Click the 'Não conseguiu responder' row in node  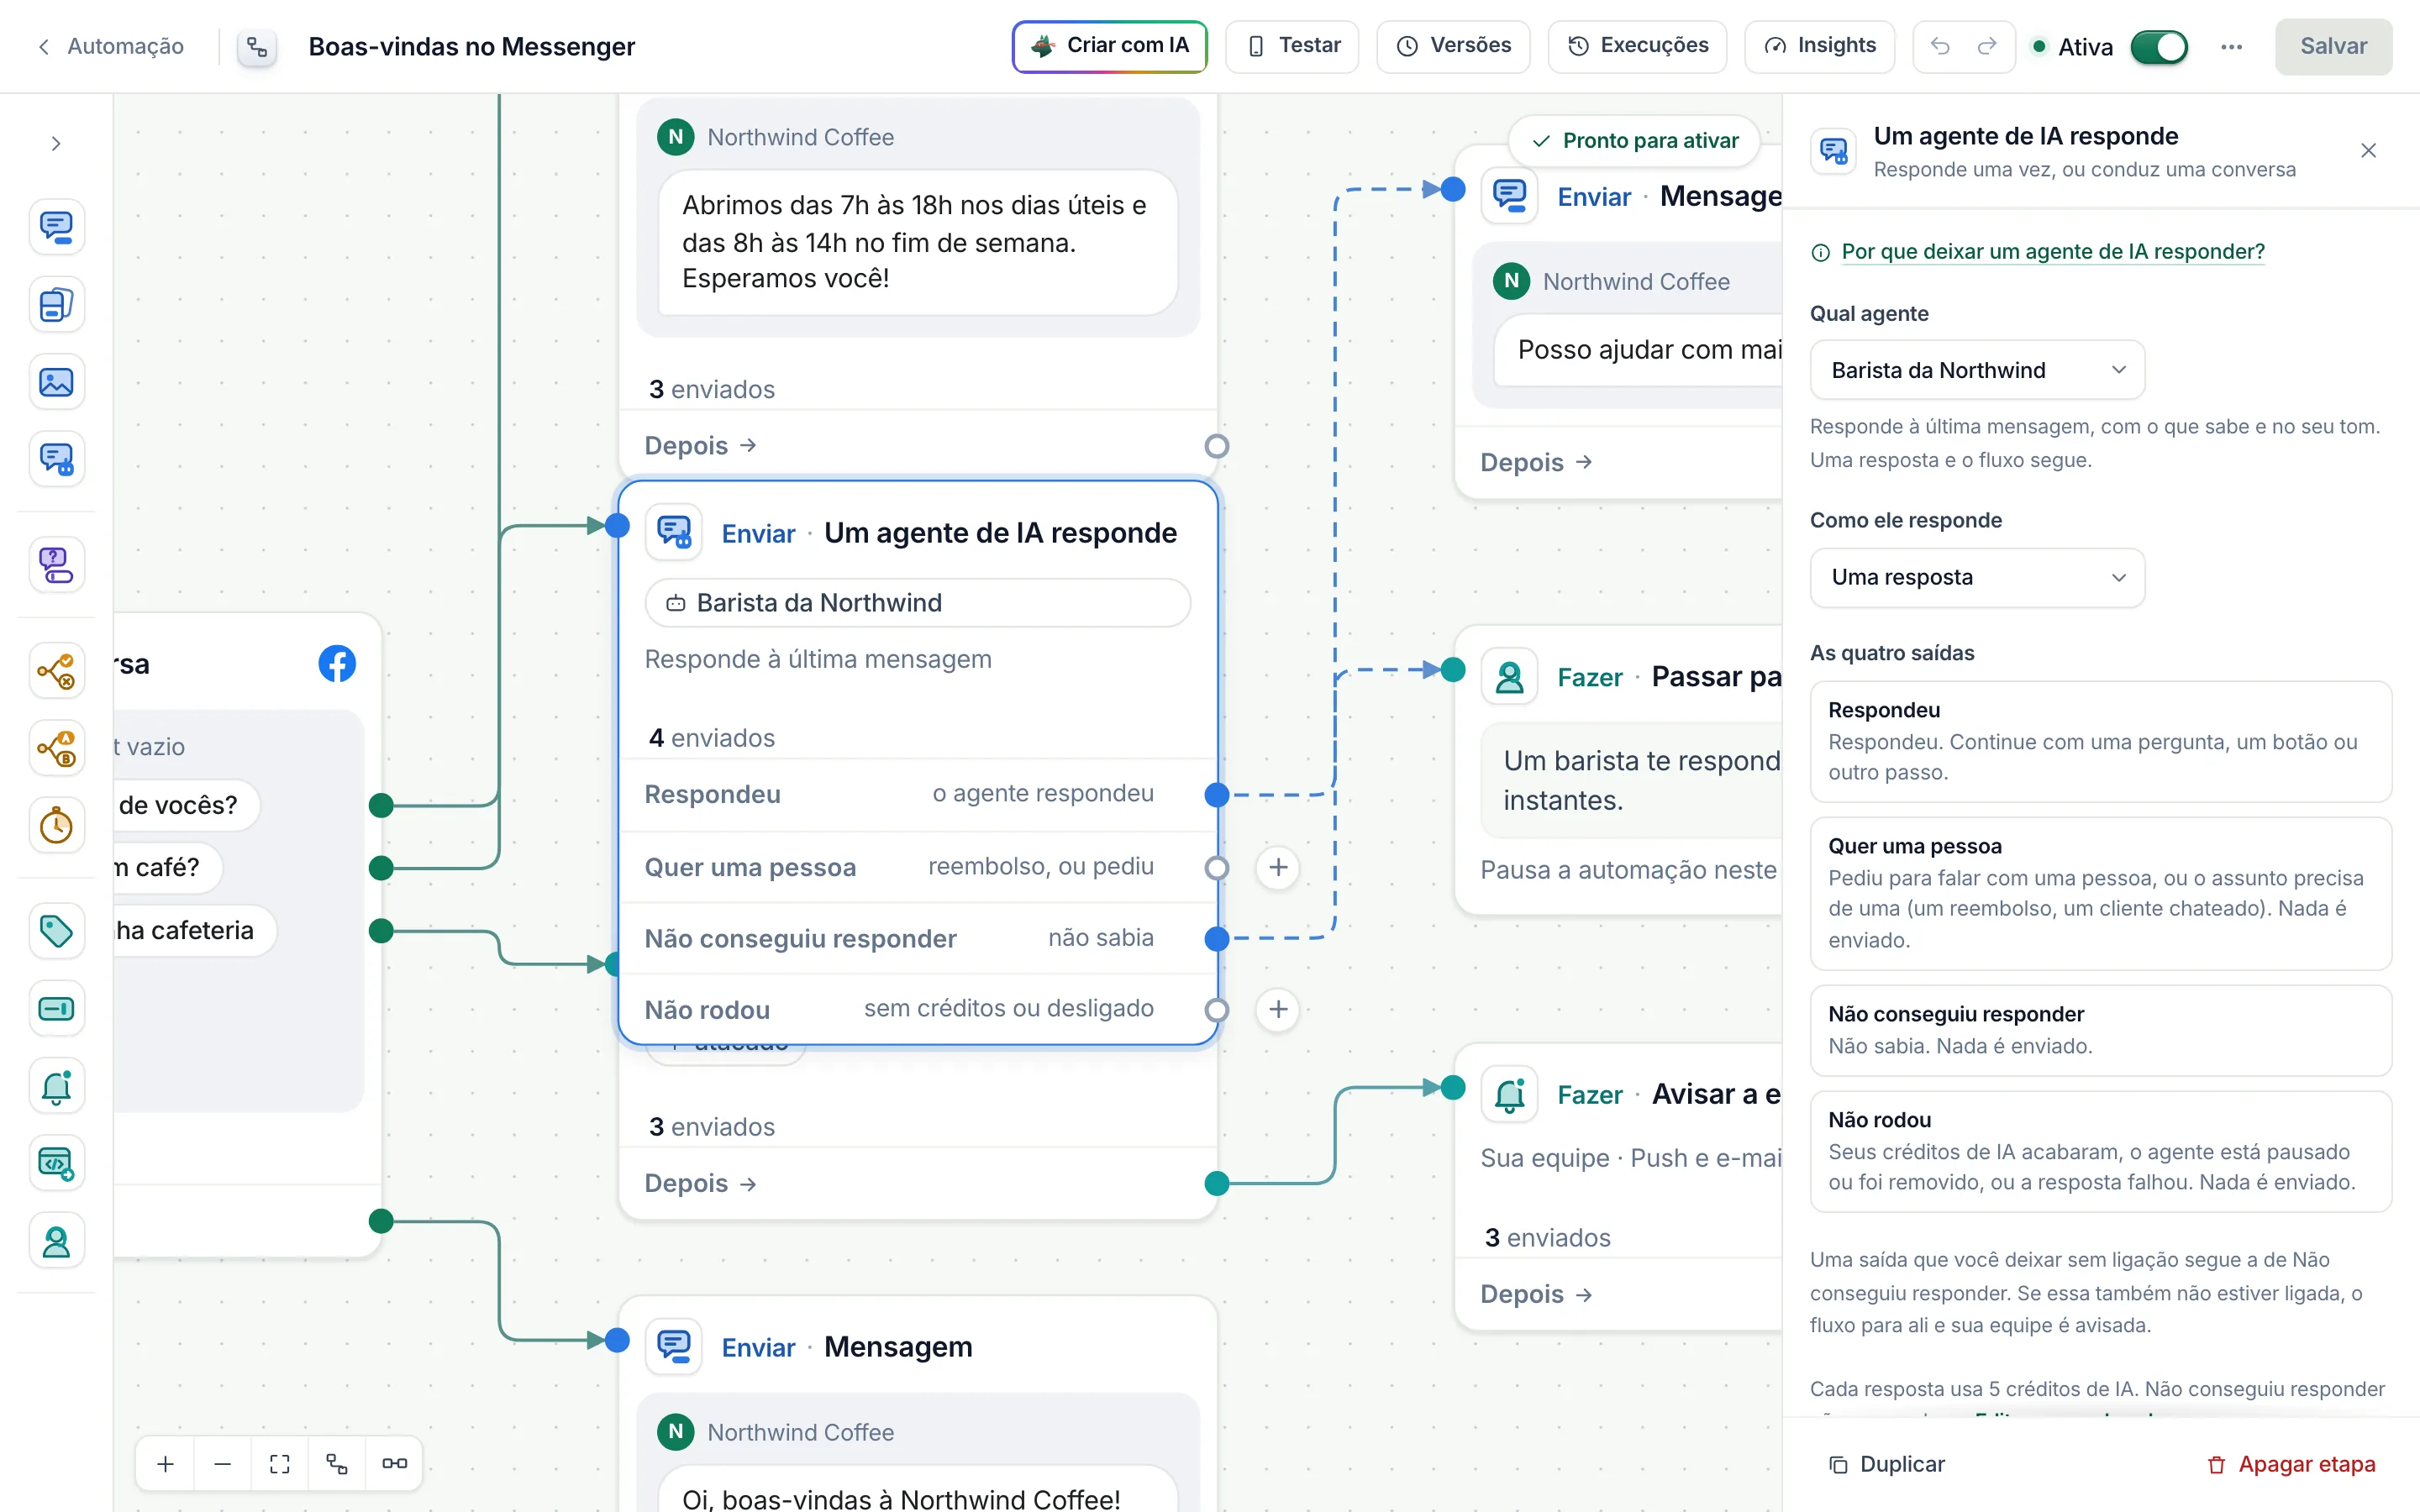(917, 938)
